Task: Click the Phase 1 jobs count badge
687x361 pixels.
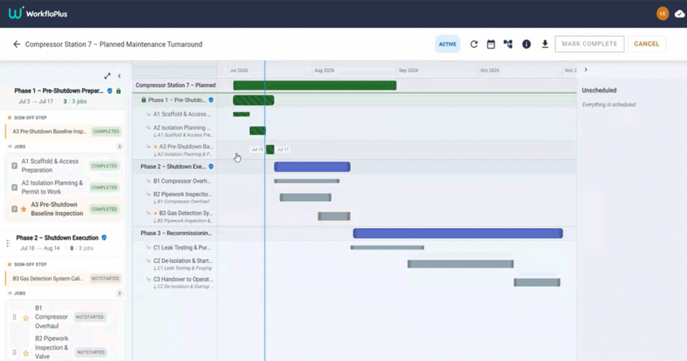Action: pyautogui.click(x=119, y=146)
